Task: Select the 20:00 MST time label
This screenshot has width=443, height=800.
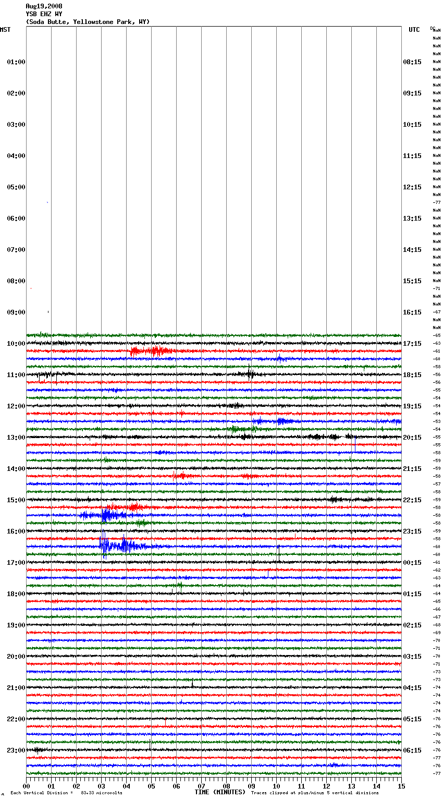Action: [16, 657]
